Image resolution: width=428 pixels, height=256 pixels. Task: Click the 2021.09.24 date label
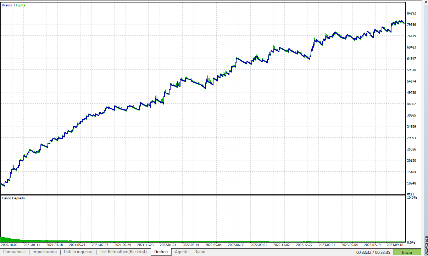coord(123,245)
